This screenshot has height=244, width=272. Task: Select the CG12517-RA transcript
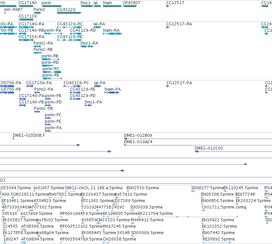(x=168, y=27)
